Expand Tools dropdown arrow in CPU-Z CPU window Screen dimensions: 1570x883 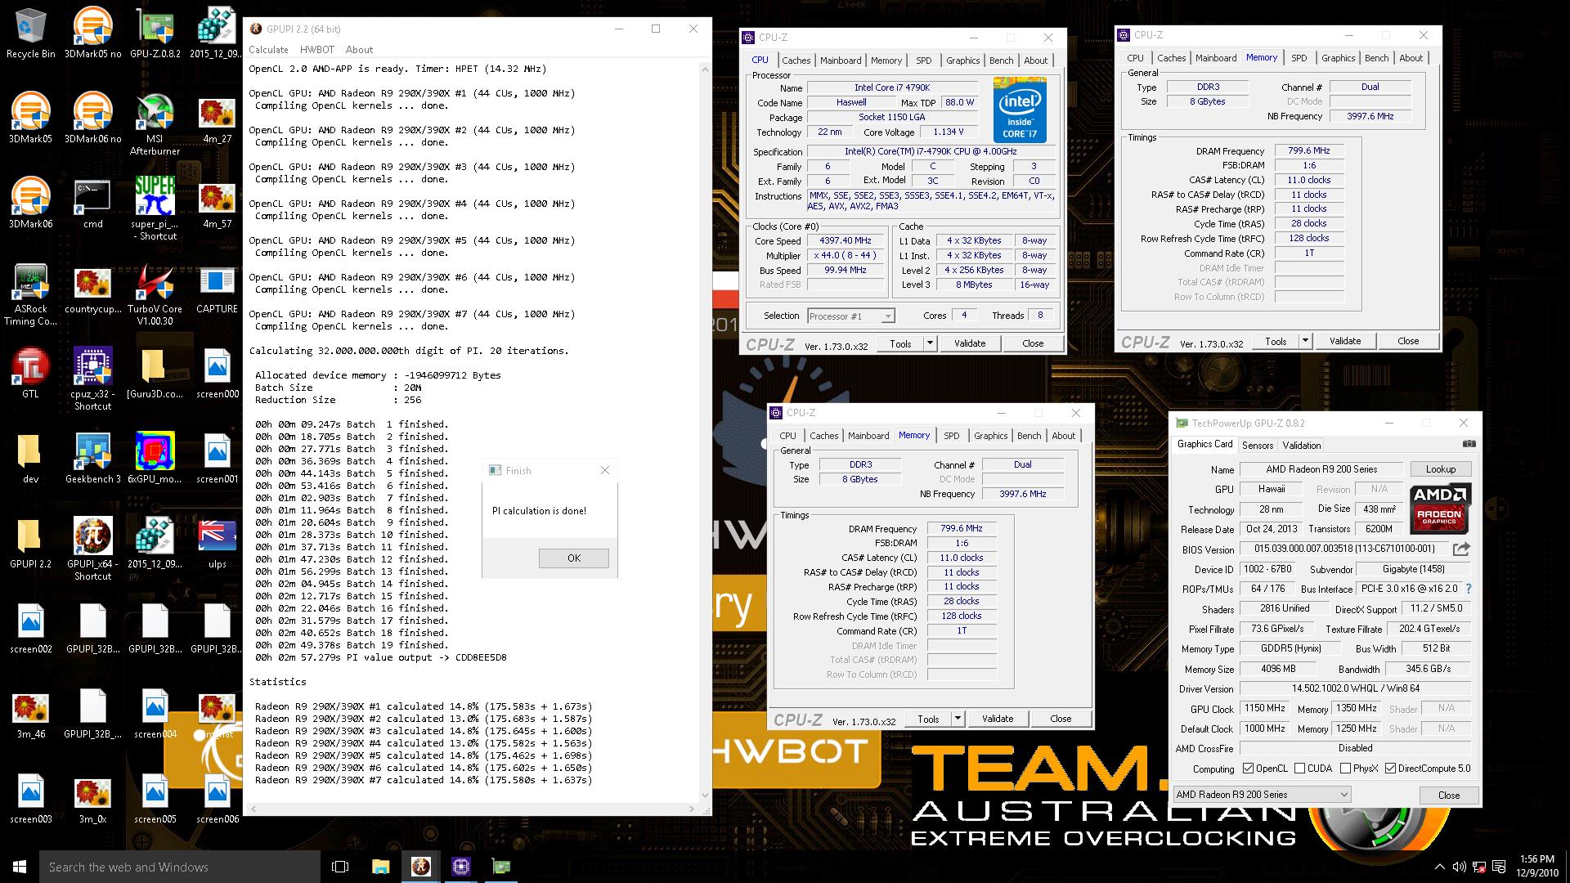[930, 343]
